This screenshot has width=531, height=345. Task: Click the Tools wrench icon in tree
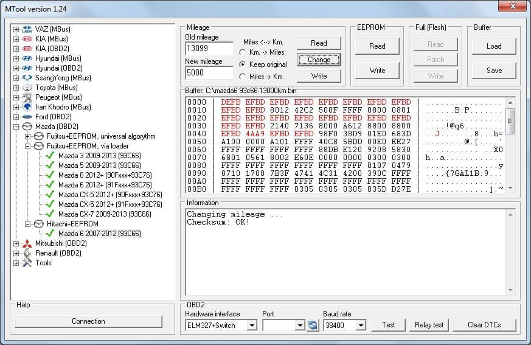tap(27, 263)
